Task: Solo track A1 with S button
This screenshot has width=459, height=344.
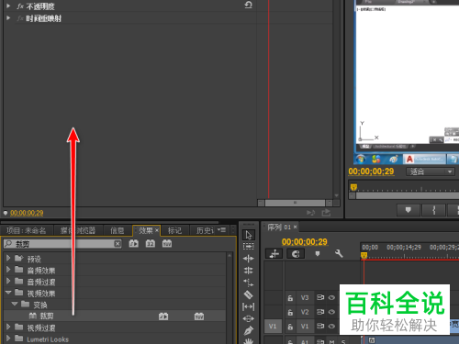Action: click(x=343, y=341)
